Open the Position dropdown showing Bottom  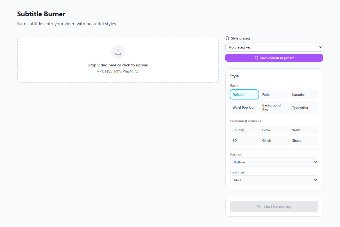(x=274, y=162)
